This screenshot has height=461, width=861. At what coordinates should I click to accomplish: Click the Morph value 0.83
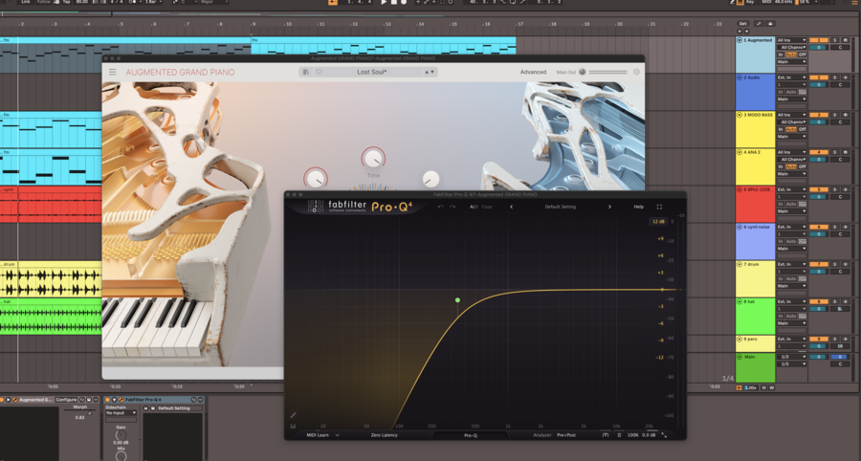(x=80, y=418)
